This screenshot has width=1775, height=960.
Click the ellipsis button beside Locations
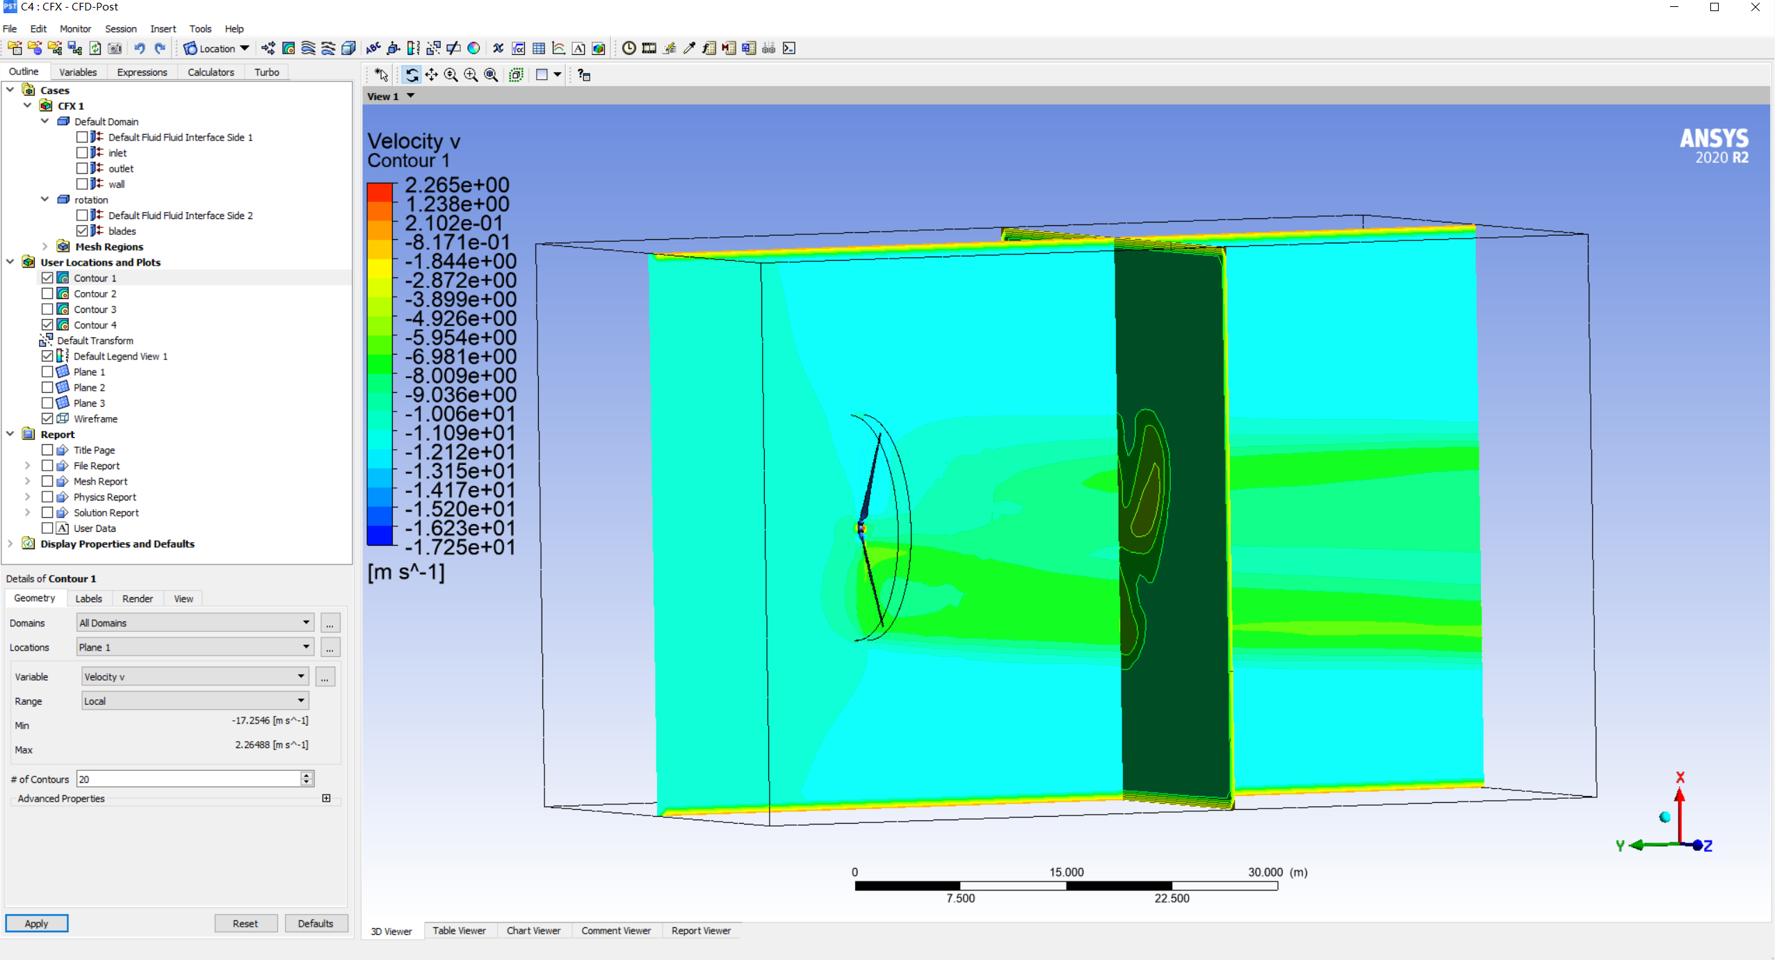[330, 647]
